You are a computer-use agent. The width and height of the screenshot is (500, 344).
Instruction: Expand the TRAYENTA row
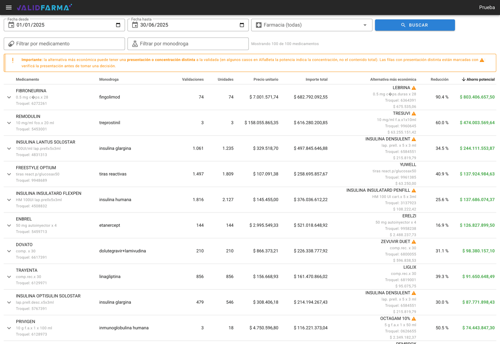coord(9,277)
